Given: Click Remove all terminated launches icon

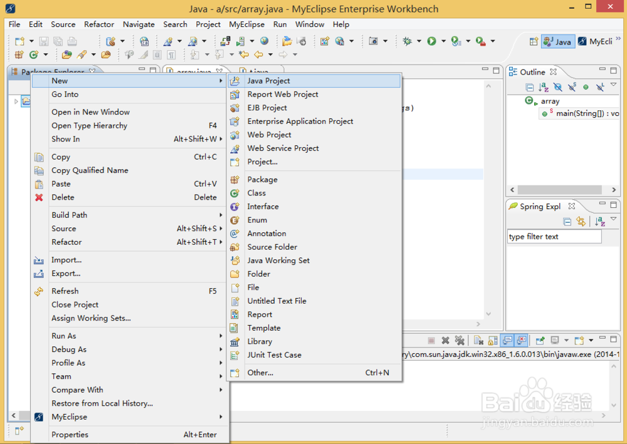Looking at the screenshot, I should (460, 341).
